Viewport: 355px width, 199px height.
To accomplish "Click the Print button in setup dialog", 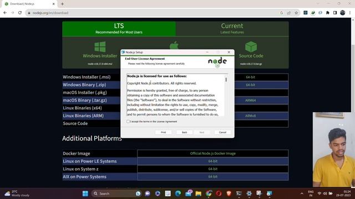I will click(x=163, y=132).
